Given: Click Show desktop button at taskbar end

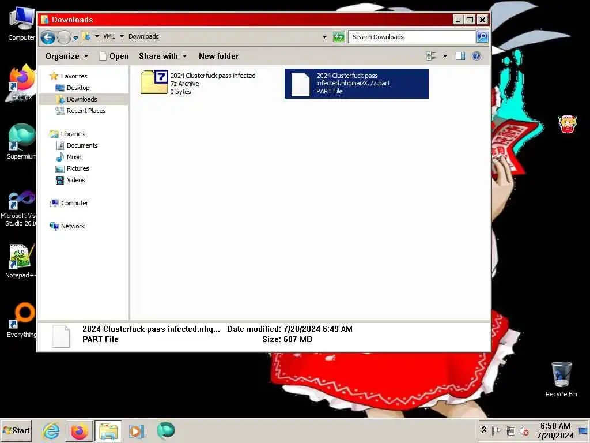Looking at the screenshot, I should click(584, 430).
